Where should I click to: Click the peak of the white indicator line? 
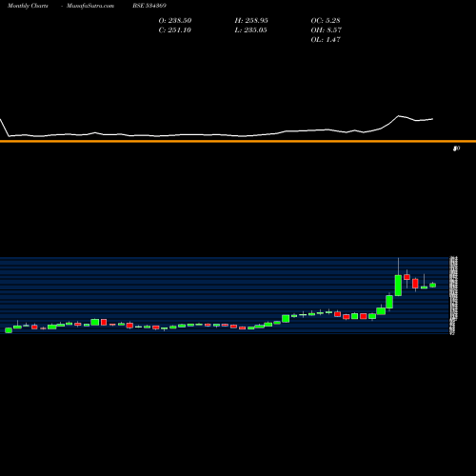(399, 116)
